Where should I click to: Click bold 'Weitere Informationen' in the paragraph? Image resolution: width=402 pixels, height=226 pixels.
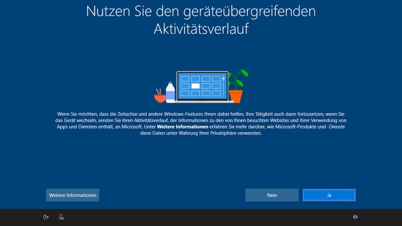click(x=183, y=127)
